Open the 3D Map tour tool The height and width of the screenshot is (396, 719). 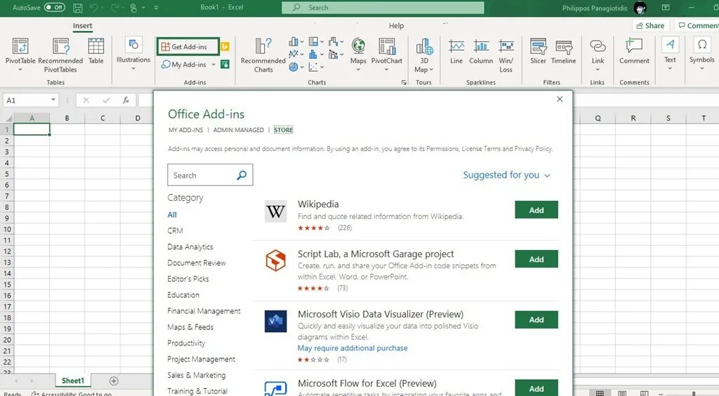point(424,55)
